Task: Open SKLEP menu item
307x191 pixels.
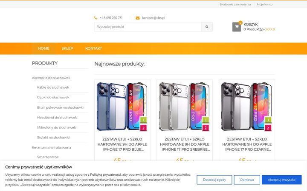Action: click(67, 48)
